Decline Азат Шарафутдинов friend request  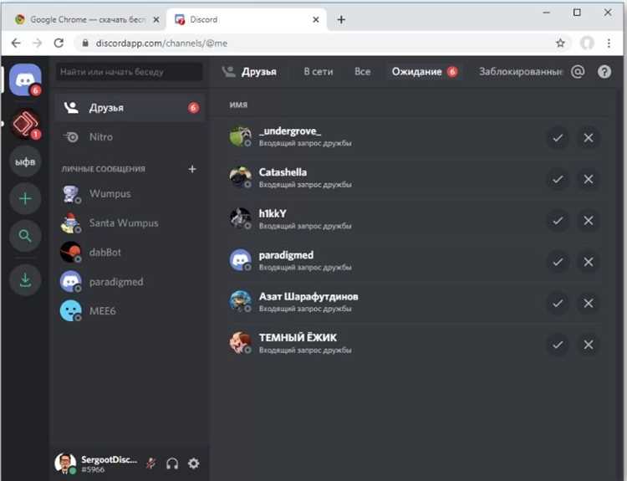click(x=589, y=304)
